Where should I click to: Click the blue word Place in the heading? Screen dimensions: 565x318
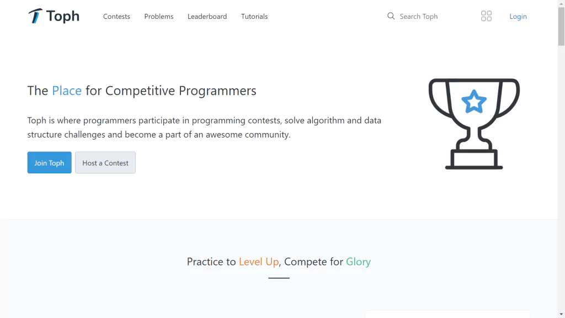click(67, 91)
